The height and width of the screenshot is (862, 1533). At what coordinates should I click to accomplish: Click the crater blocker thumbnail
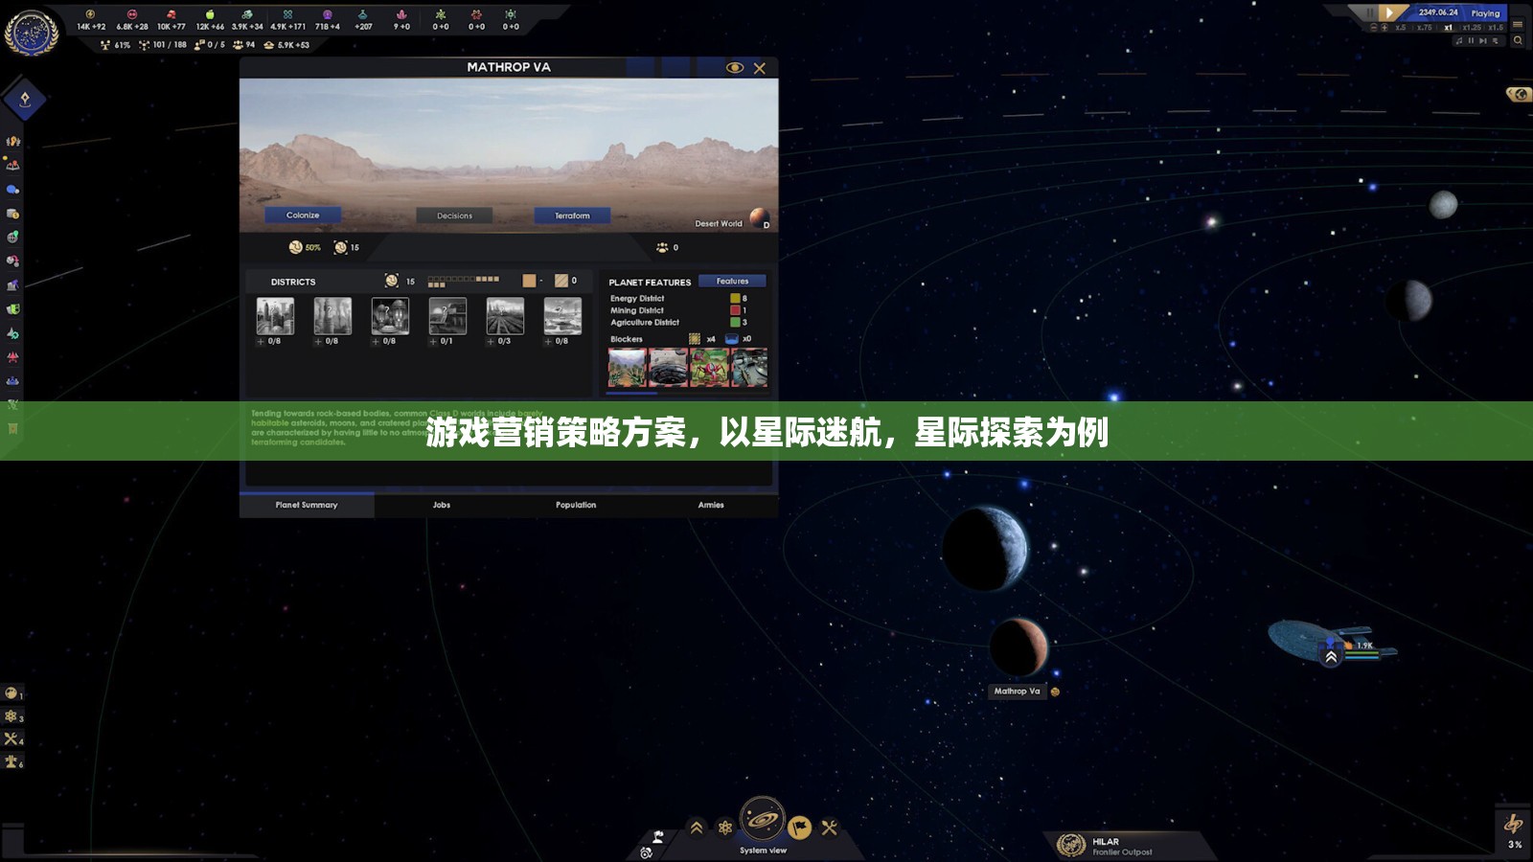pyautogui.click(x=669, y=368)
